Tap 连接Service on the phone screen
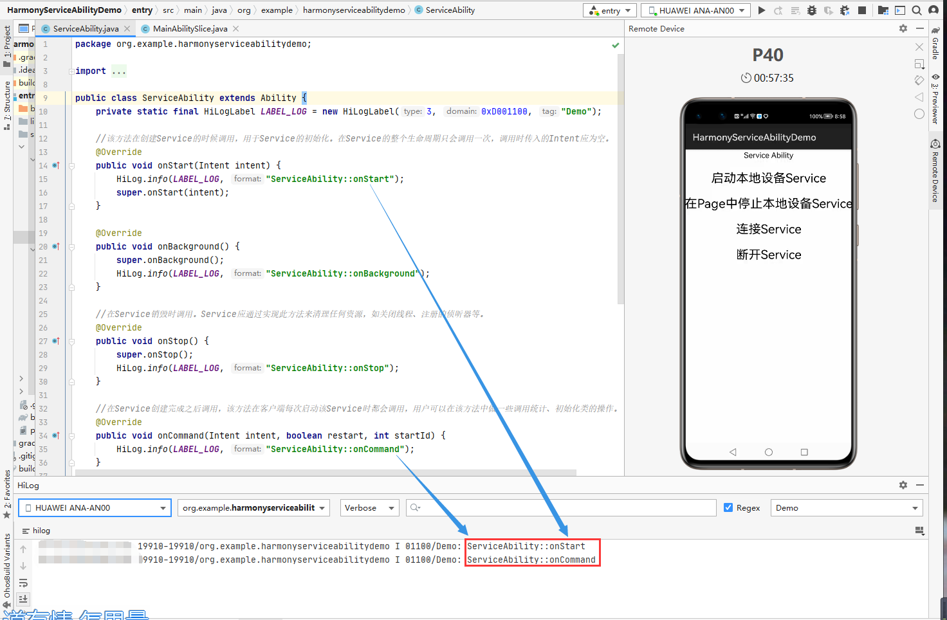The image size is (947, 620). pos(768,229)
